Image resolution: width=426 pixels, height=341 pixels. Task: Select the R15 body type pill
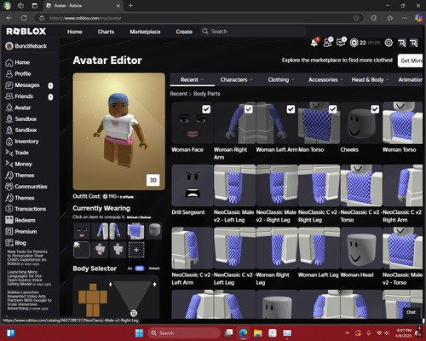click(x=140, y=269)
